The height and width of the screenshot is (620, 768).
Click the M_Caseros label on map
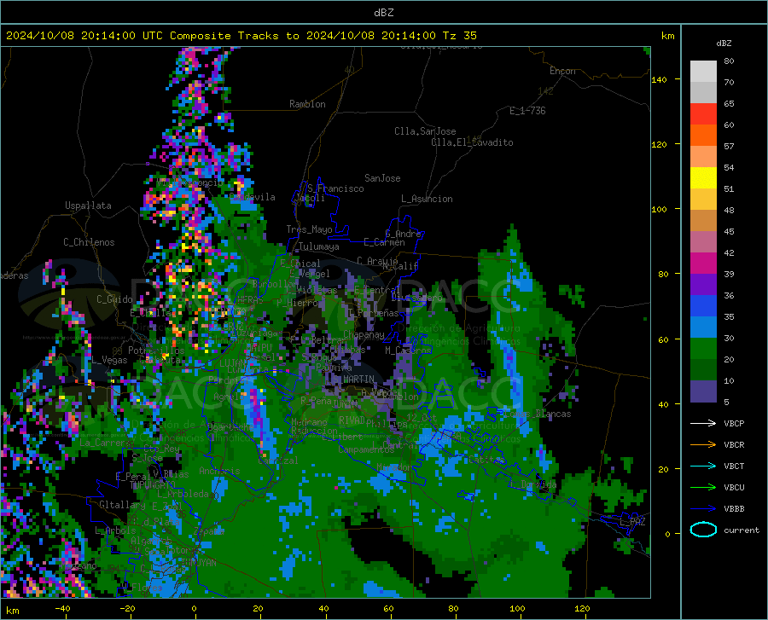pos(408,350)
